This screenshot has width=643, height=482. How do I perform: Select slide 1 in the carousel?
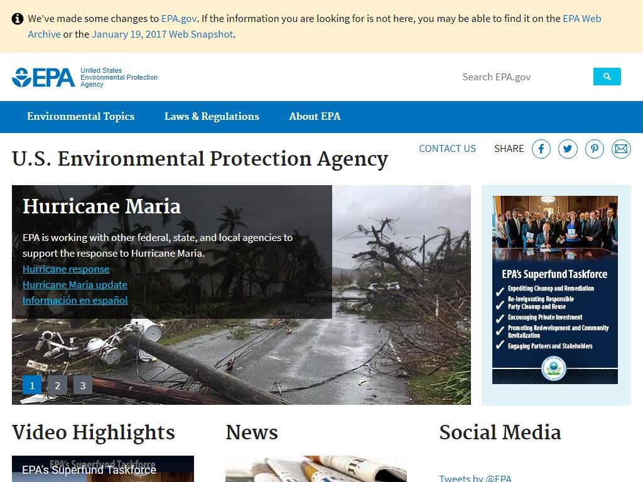tap(32, 385)
